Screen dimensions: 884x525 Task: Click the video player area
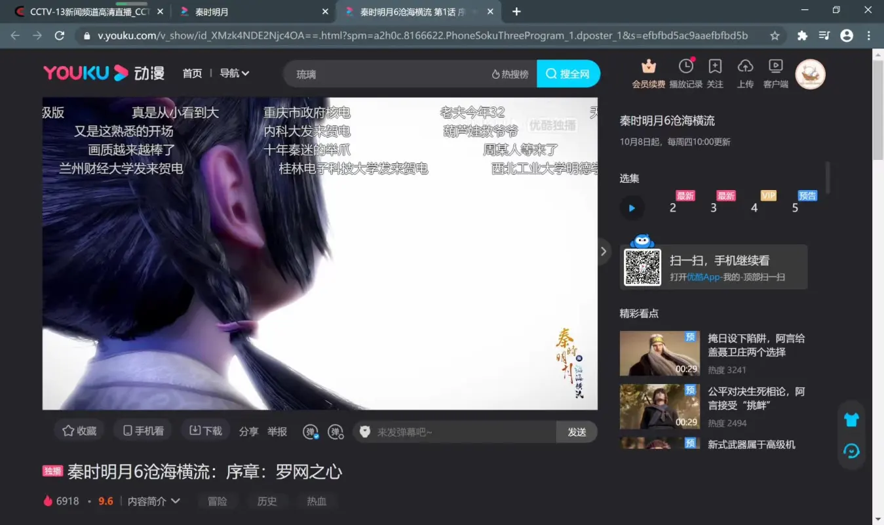click(320, 254)
